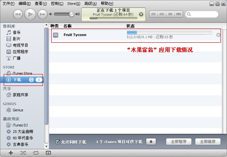Switch to grid view
227x157 pixels.
[x=170, y=14]
